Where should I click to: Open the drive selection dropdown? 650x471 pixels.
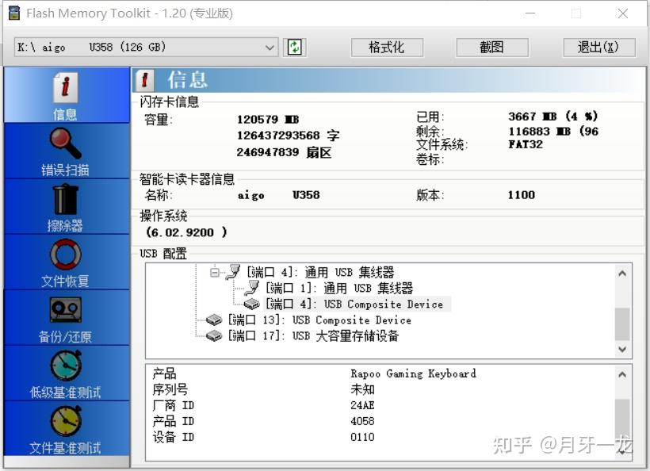(x=270, y=47)
